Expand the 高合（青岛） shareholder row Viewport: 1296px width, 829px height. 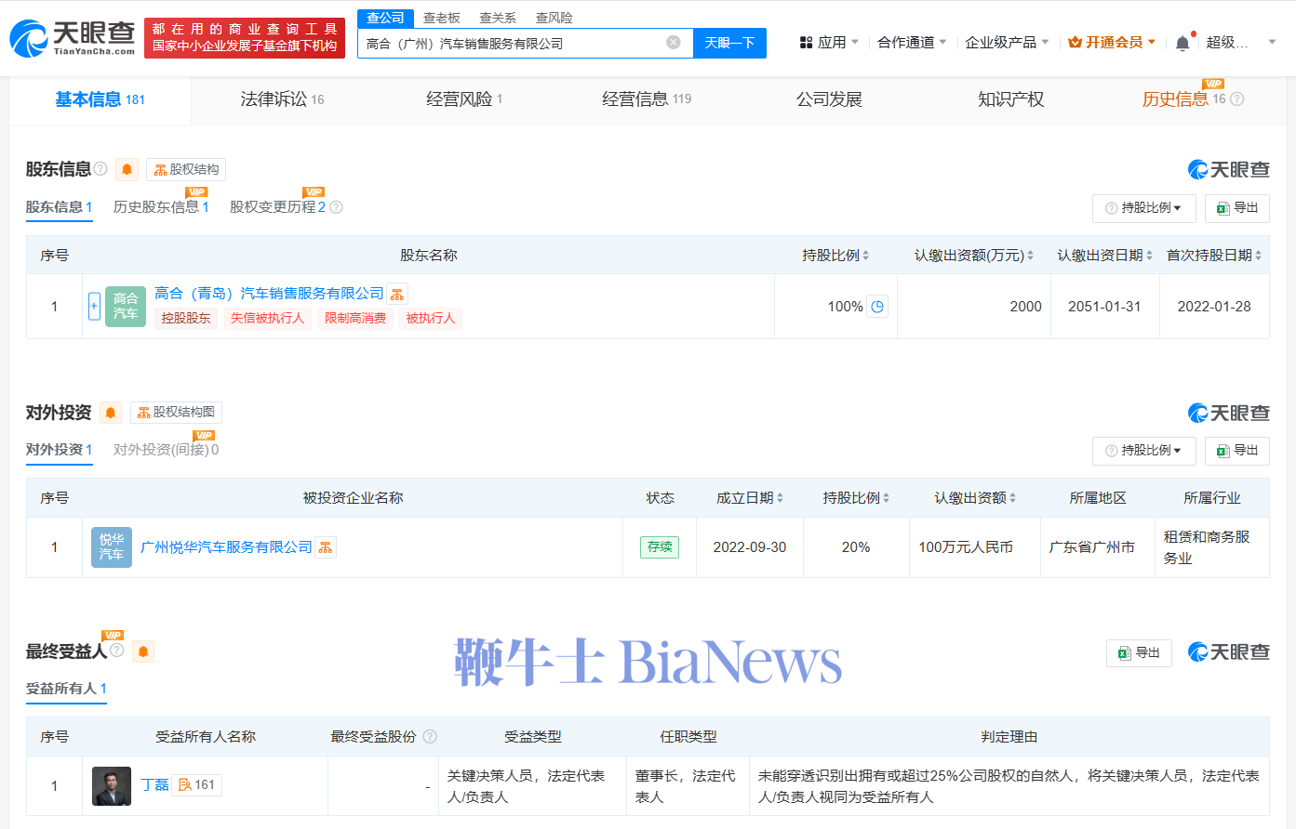pyautogui.click(x=94, y=306)
